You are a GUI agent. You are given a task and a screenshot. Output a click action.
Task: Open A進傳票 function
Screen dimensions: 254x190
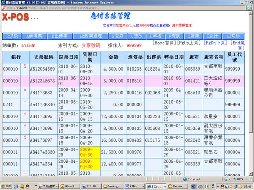[35, 36]
